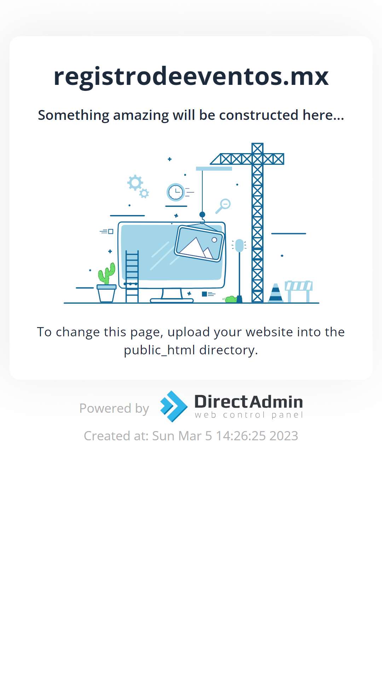
Task: Click the road barrier icon beside cone
Action: (x=299, y=291)
